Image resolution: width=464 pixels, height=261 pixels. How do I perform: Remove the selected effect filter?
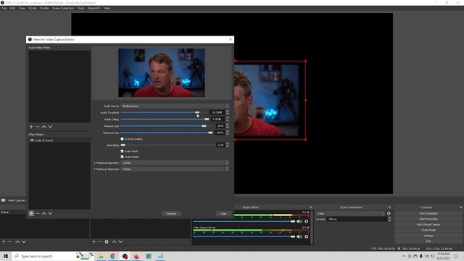(38, 213)
